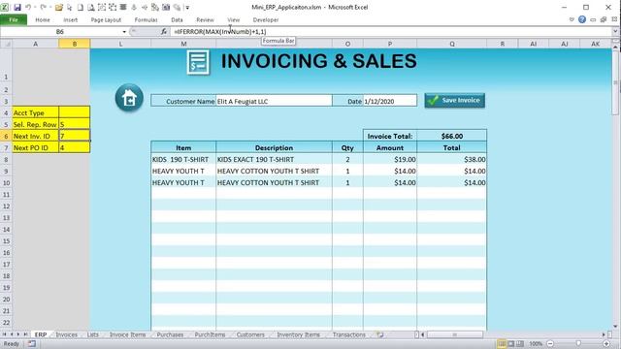Switch to Page Break Preview in status bar
Image resolution: width=621 pixels, height=349 pixels.
click(520, 344)
